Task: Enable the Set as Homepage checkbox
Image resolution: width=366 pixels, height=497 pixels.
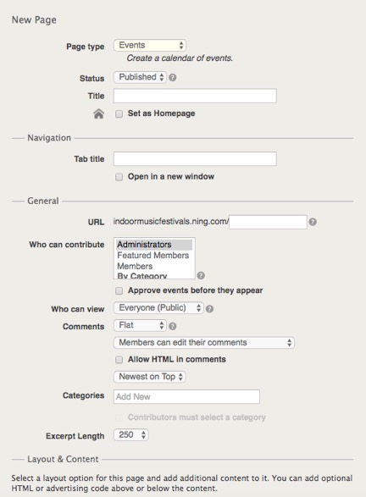Action: click(119, 113)
